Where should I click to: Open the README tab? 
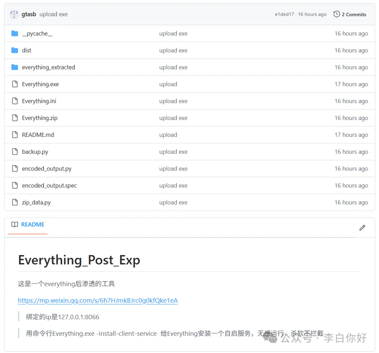[32, 225]
